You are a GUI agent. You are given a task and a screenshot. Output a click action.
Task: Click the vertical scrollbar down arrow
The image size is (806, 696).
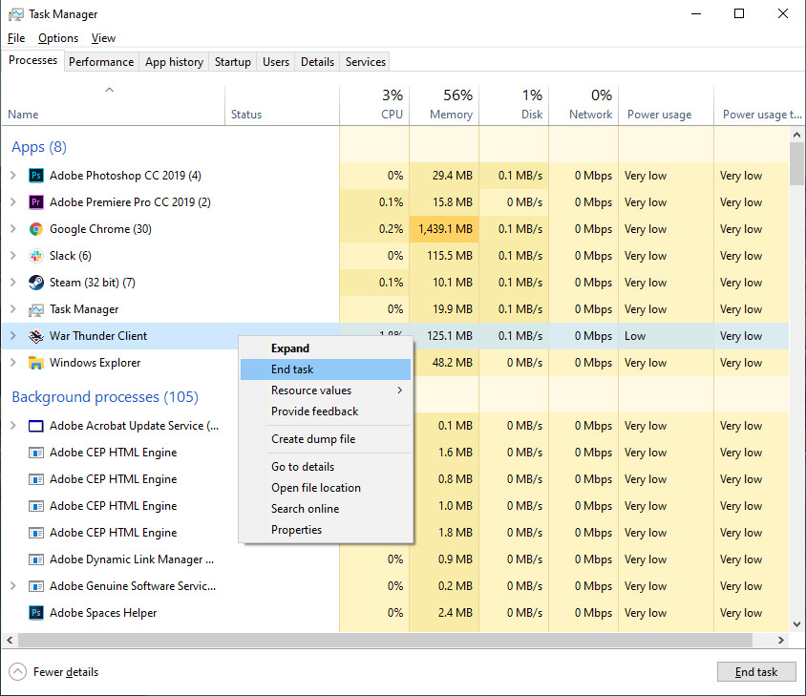pyautogui.click(x=796, y=624)
